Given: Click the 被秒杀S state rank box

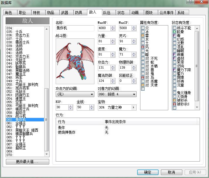Looking at the screenshot, I should pos(174,104).
